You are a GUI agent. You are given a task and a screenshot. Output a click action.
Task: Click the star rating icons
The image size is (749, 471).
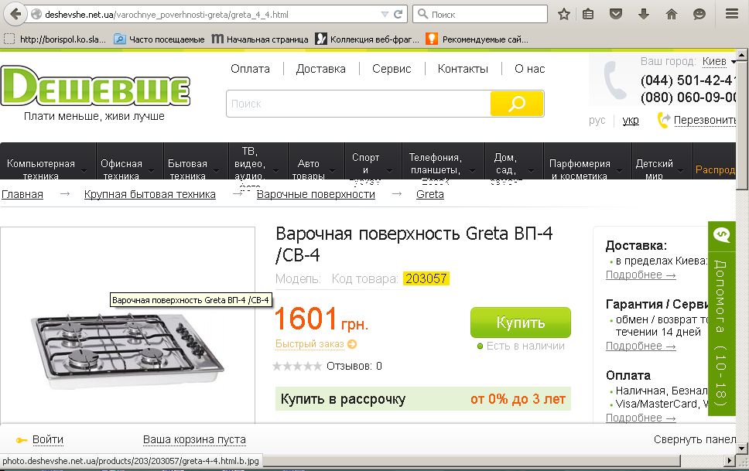point(297,367)
